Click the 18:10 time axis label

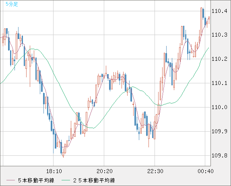point(54,171)
